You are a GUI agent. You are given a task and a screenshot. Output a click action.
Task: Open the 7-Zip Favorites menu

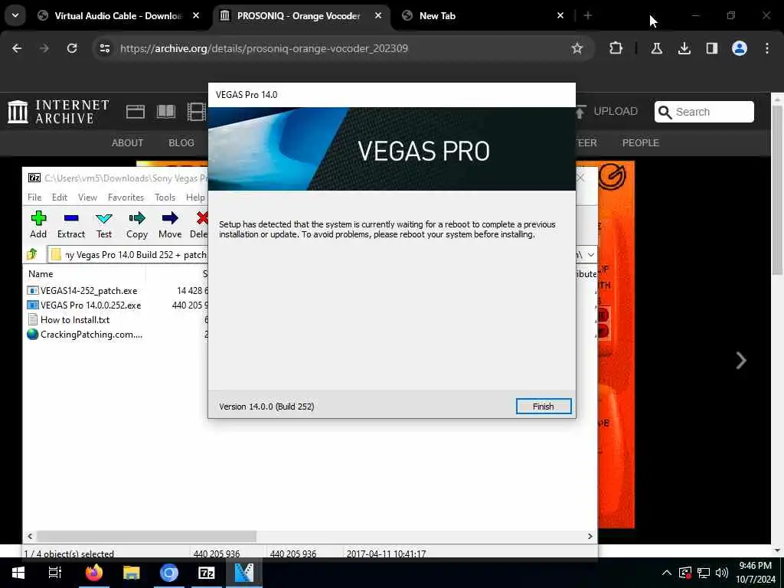coord(126,197)
